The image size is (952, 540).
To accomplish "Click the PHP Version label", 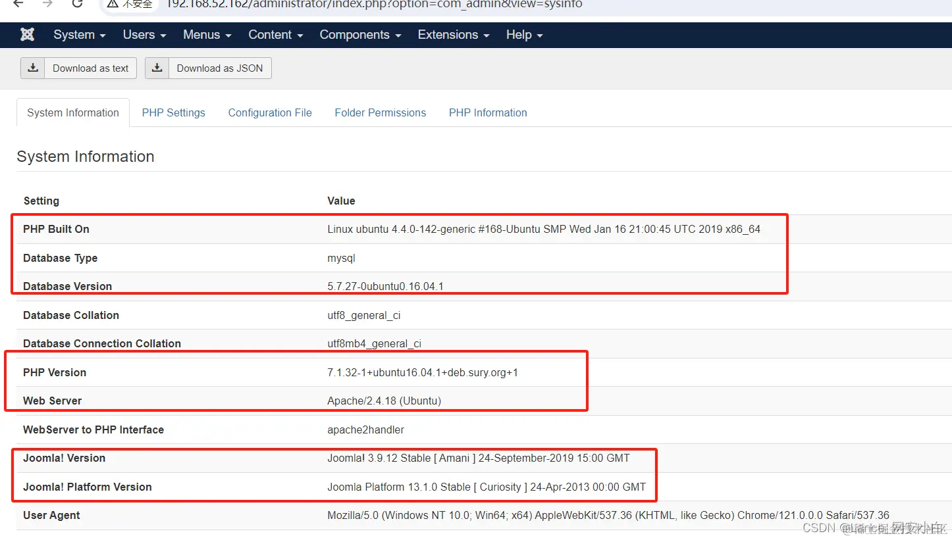I will 55,372.
